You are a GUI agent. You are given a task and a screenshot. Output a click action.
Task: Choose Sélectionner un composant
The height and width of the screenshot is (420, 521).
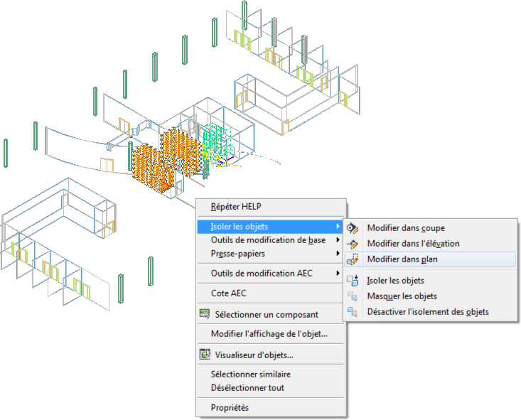[271, 314]
